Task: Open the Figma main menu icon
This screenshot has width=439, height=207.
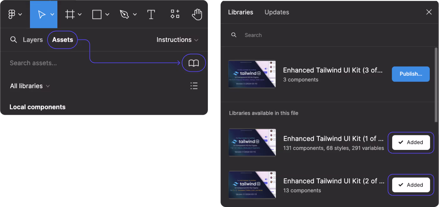Action: tap(12, 14)
